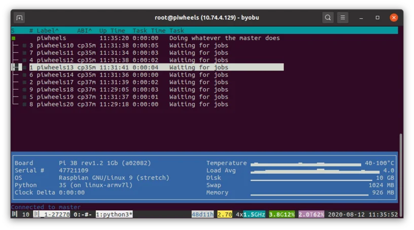Click the 11:35:52 clock in status bar

[383, 214]
